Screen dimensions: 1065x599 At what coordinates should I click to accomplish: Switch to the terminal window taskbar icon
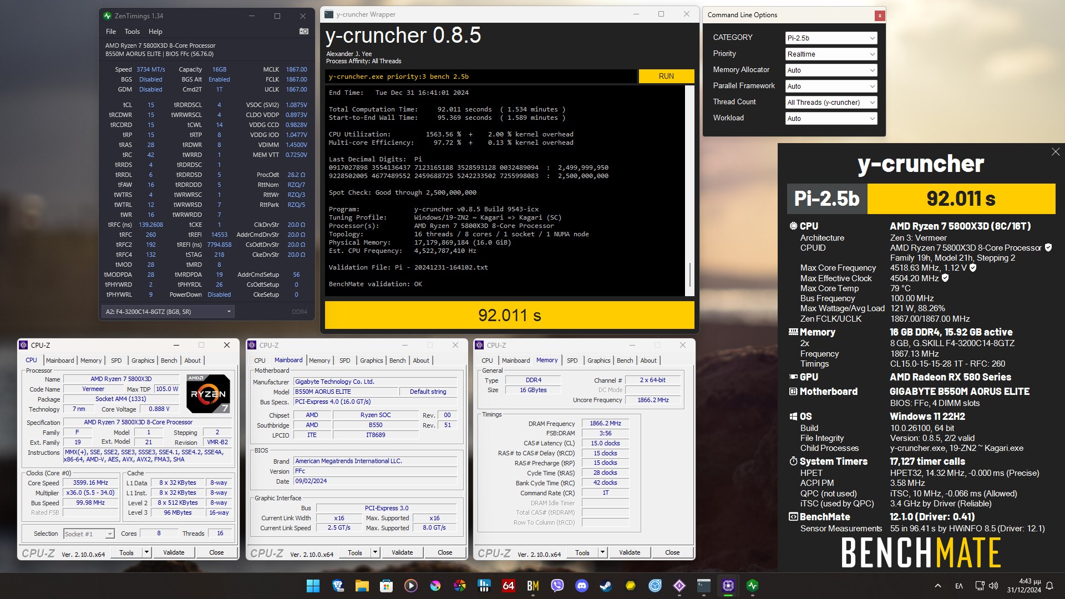tap(703, 586)
